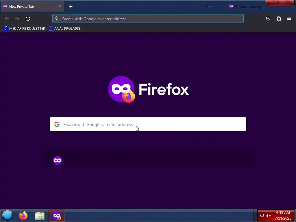The image size is (296, 222).
Task: Click the back navigation arrow
Action: pyautogui.click(x=7, y=19)
